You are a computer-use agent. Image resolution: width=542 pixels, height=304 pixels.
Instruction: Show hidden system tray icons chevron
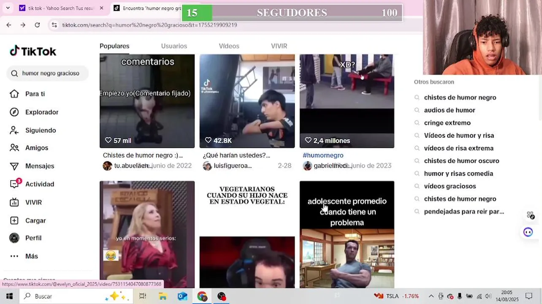(431, 296)
